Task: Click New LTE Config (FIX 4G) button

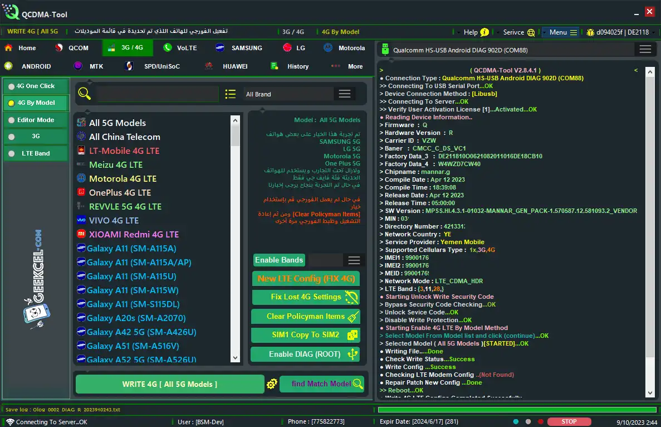Action: [x=306, y=279]
